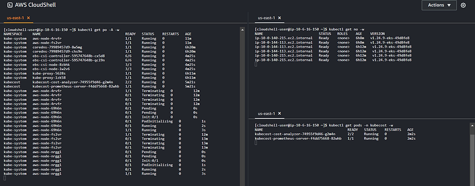The image size is (475, 186).
Task: Close the orange us-east-1 tab on the left
Action: tap(28, 18)
